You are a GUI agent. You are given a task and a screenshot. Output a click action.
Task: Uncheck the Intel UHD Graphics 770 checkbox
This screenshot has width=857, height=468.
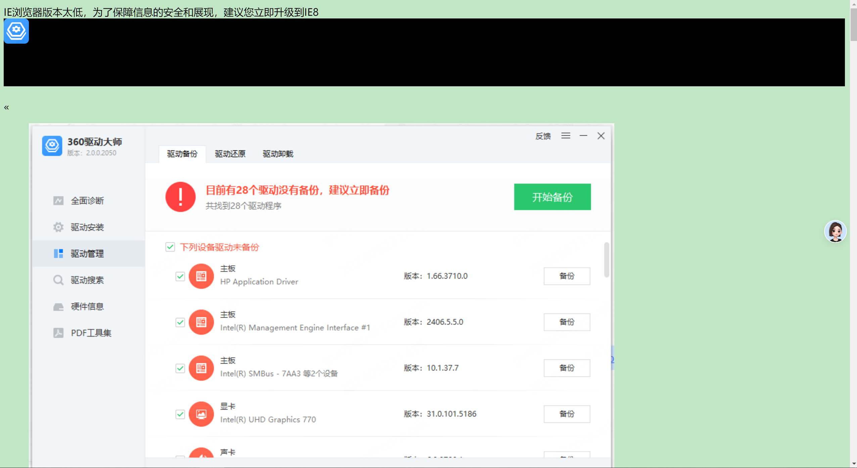pos(180,414)
